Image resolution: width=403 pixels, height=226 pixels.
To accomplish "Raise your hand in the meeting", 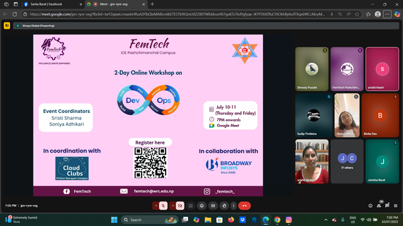I will (224, 206).
